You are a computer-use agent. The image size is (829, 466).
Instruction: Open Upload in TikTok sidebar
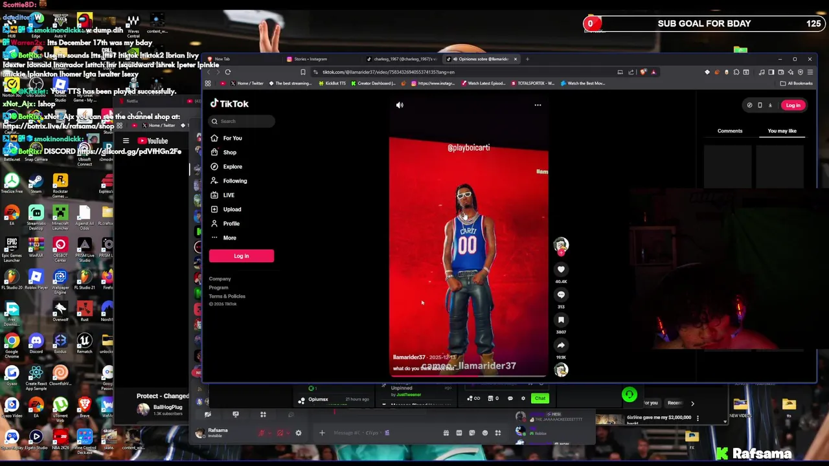point(225,209)
